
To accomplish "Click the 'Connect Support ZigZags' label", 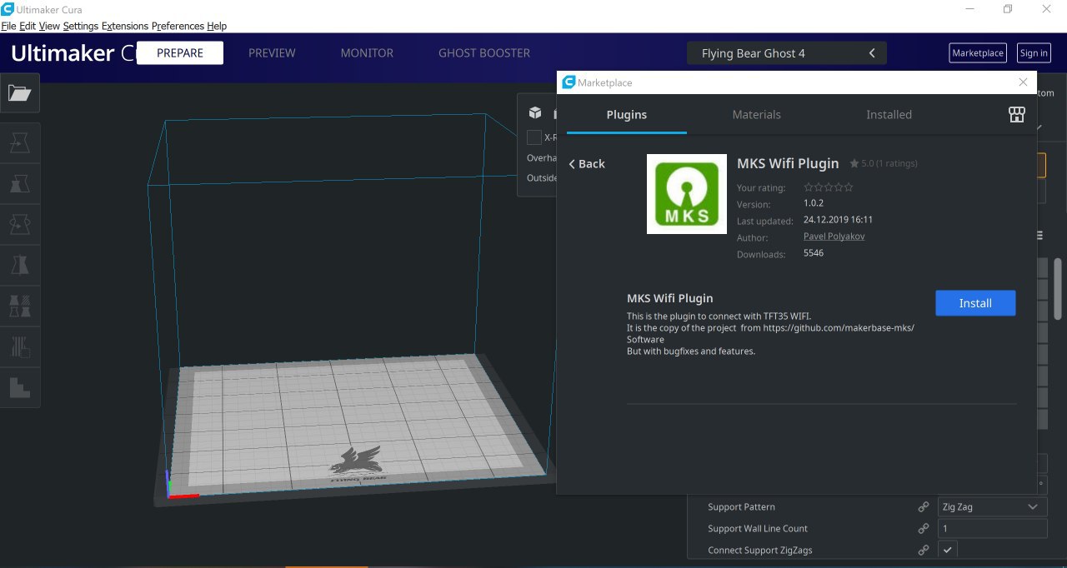I will 760,550.
